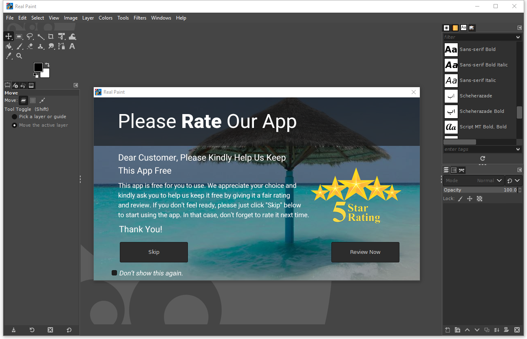Select "Move the active layer" radio option
Viewport: 527px width, 339px height.
click(15, 125)
